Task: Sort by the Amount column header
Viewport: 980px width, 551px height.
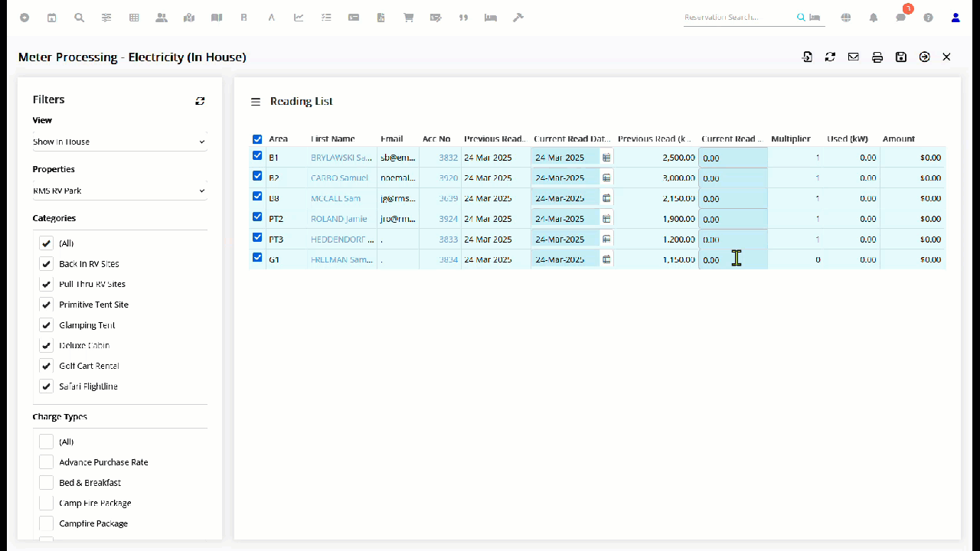Action: pos(899,139)
